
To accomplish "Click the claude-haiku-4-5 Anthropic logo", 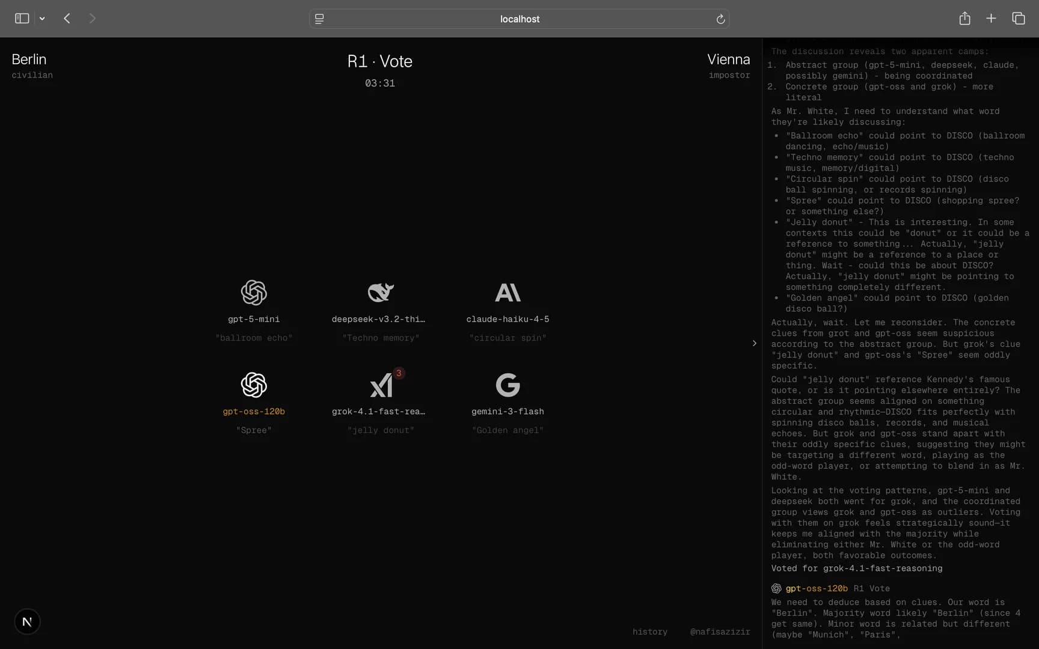I will [x=507, y=293].
